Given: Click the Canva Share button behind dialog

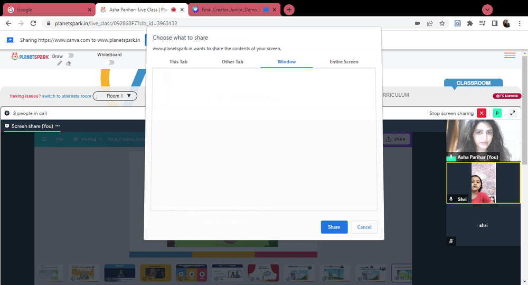Looking at the screenshot, I should click(395, 139).
